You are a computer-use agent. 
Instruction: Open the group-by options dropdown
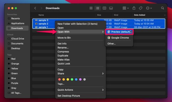(x=125, y=8)
